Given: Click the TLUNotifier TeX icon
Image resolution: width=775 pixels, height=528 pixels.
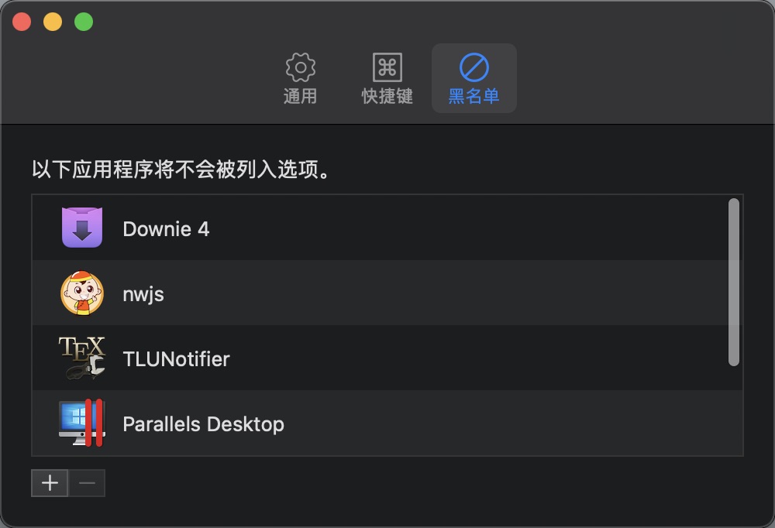Looking at the screenshot, I should (x=82, y=358).
